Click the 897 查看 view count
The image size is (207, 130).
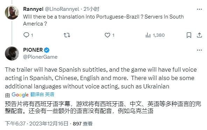tap(83, 124)
